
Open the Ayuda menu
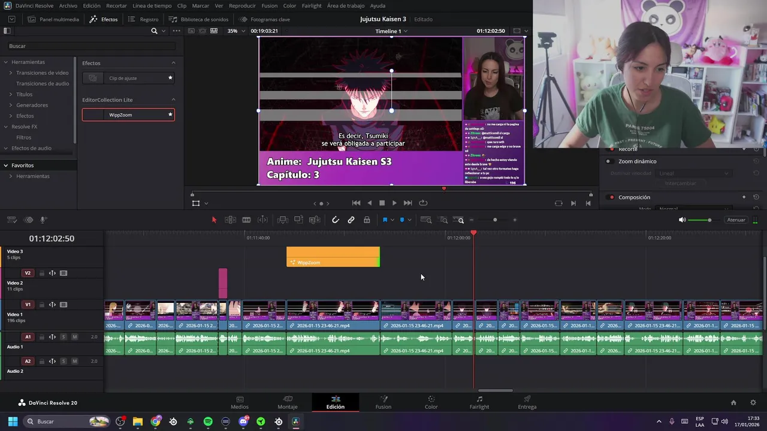pos(378,5)
